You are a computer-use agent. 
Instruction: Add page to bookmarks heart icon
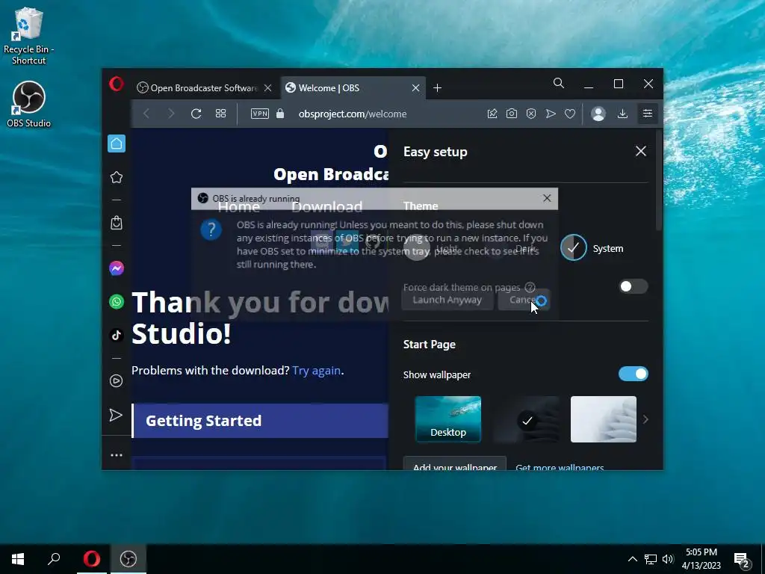tap(570, 114)
